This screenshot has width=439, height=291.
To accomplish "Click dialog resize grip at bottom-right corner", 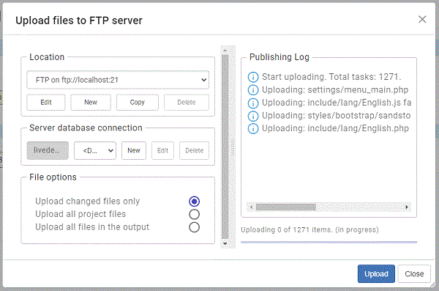I will [x=432, y=284].
